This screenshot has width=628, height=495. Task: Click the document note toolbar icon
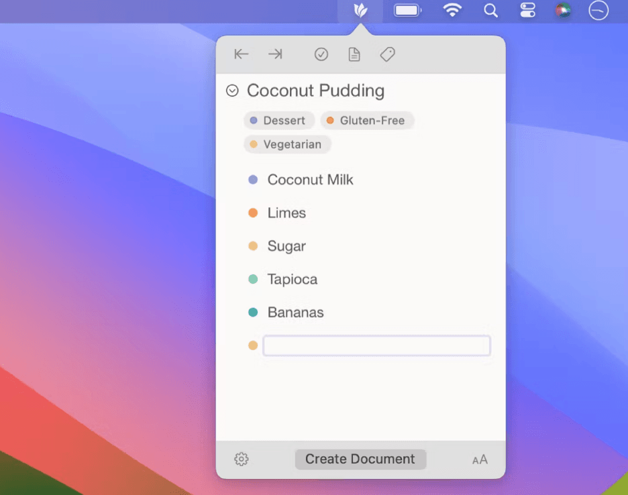tap(354, 55)
